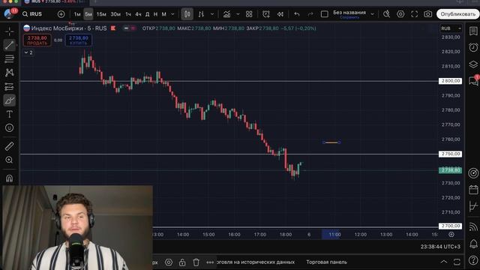Click the blue КУПИТЬ buy button
The image size is (480, 270).
click(79, 40)
